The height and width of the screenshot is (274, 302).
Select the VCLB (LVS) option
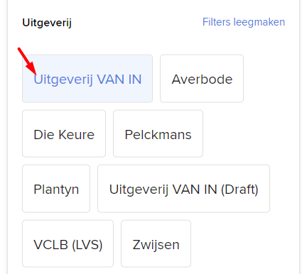68,243
